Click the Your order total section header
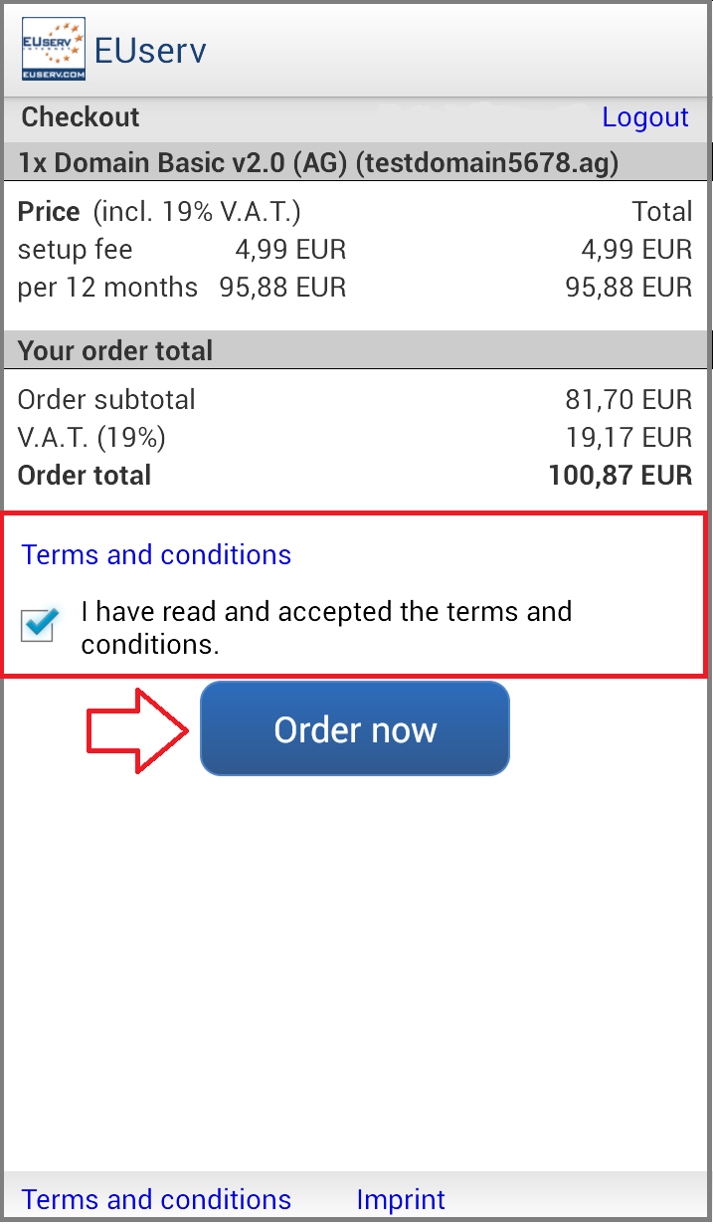This screenshot has height=1225, width=713. [x=115, y=350]
